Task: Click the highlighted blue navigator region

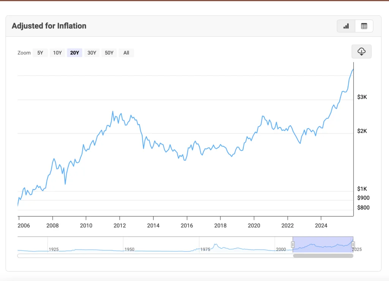Action: click(323, 245)
